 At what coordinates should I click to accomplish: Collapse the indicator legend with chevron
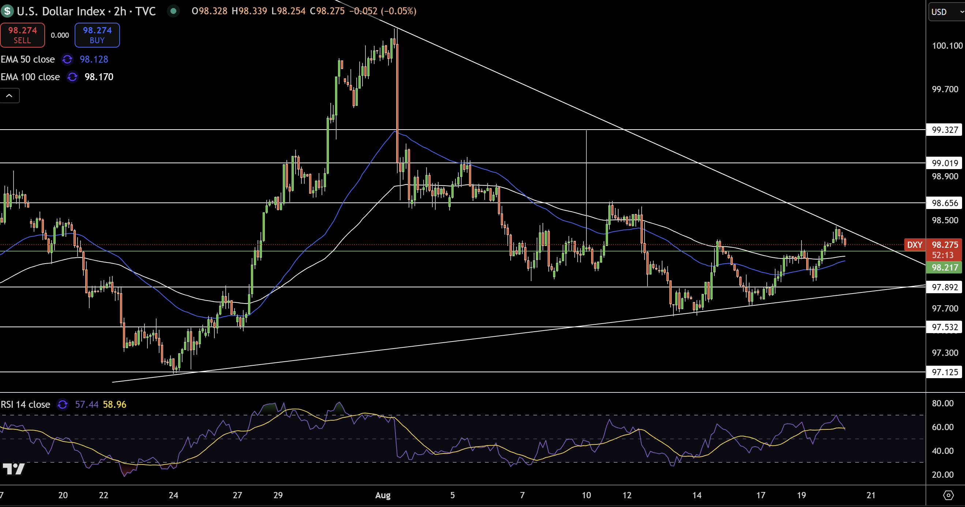click(x=10, y=96)
